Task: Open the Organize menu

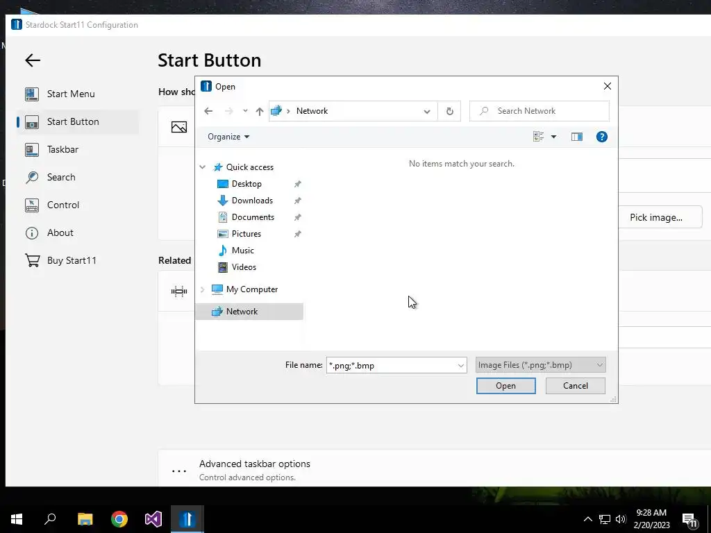Action: click(x=228, y=137)
